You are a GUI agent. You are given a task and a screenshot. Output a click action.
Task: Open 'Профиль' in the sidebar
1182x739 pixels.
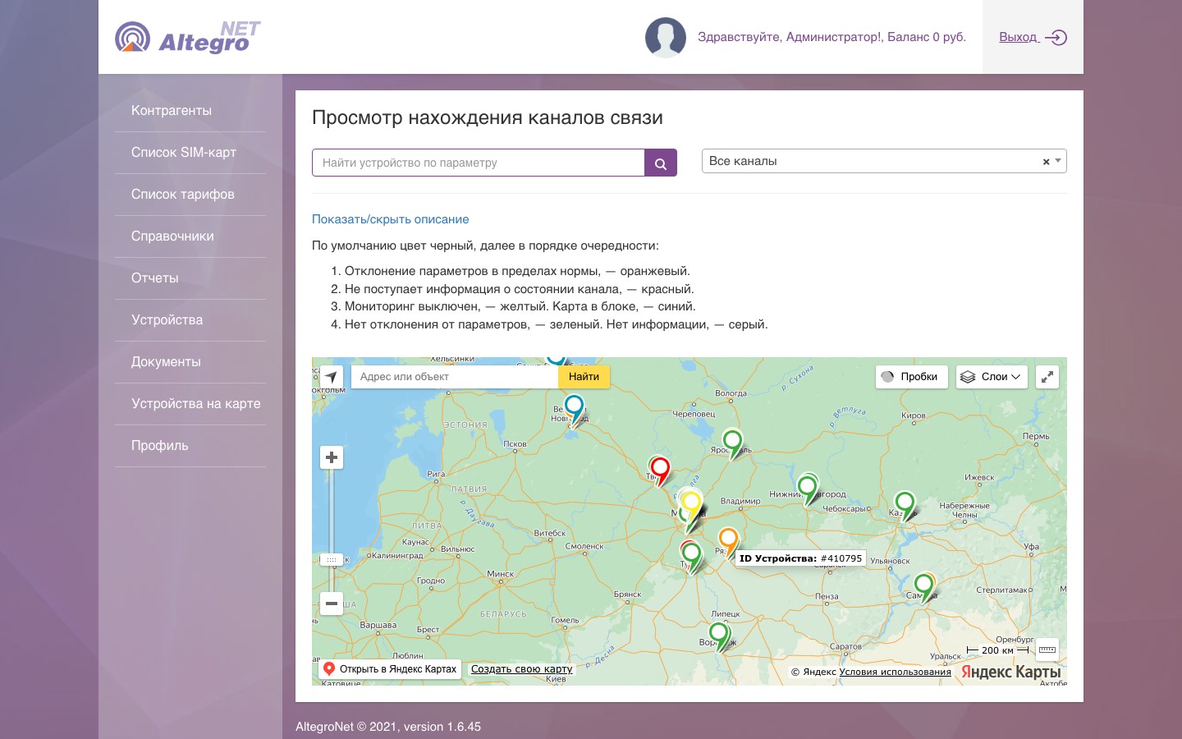pos(160,446)
